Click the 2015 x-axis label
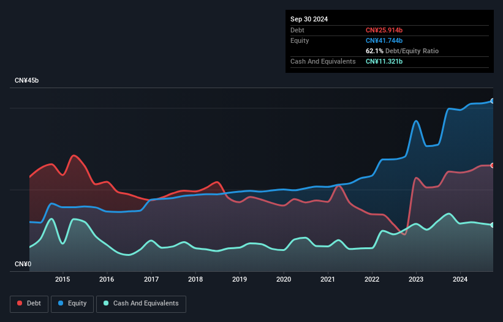Image resolution: width=503 pixels, height=322 pixels. click(62, 279)
